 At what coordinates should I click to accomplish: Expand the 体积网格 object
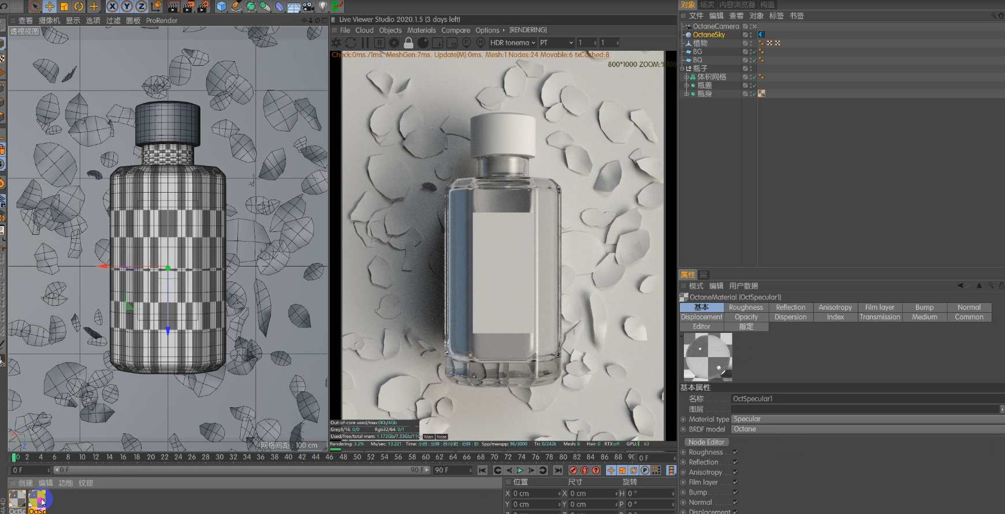click(x=686, y=77)
